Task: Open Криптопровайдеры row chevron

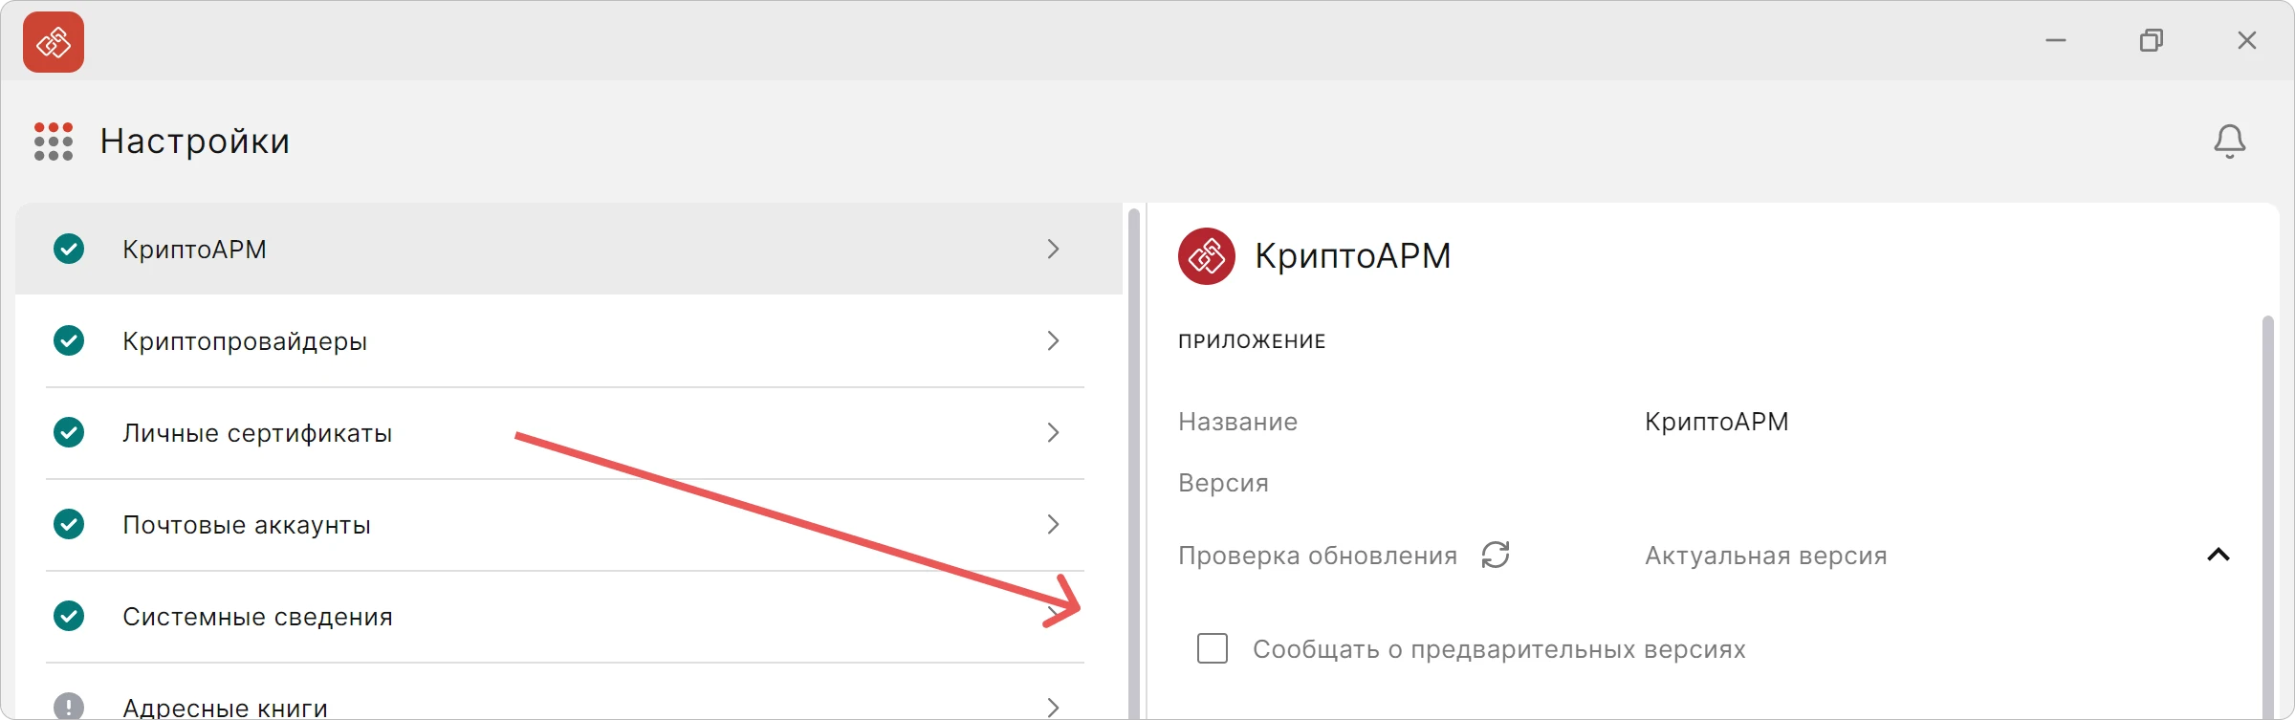Action: click(x=1053, y=340)
